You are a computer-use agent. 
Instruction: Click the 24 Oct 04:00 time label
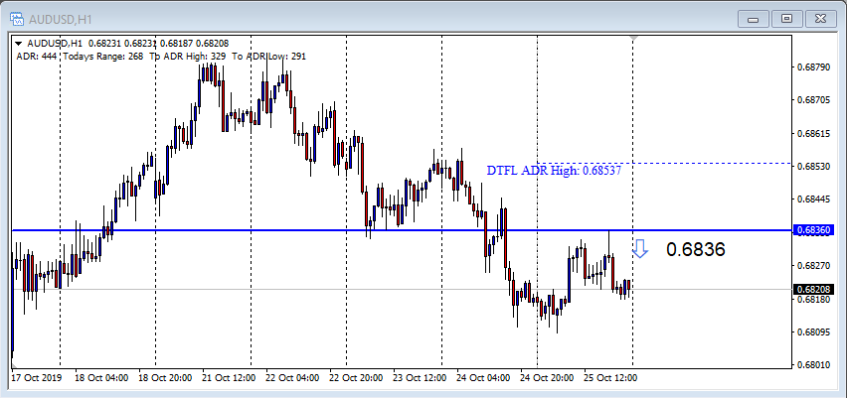(x=483, y=378)
